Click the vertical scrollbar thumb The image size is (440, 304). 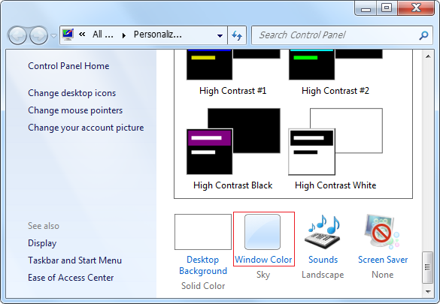(428, 268)
